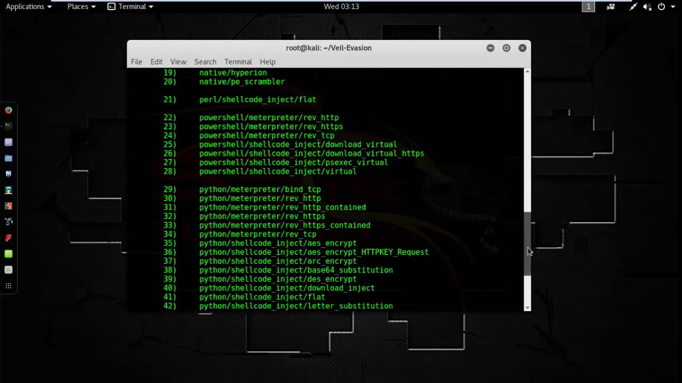The image size is (682, 383).
Task: Click aes_encrypt_HTTPKEY_Request entry
Action: click(x=314, y=252)
